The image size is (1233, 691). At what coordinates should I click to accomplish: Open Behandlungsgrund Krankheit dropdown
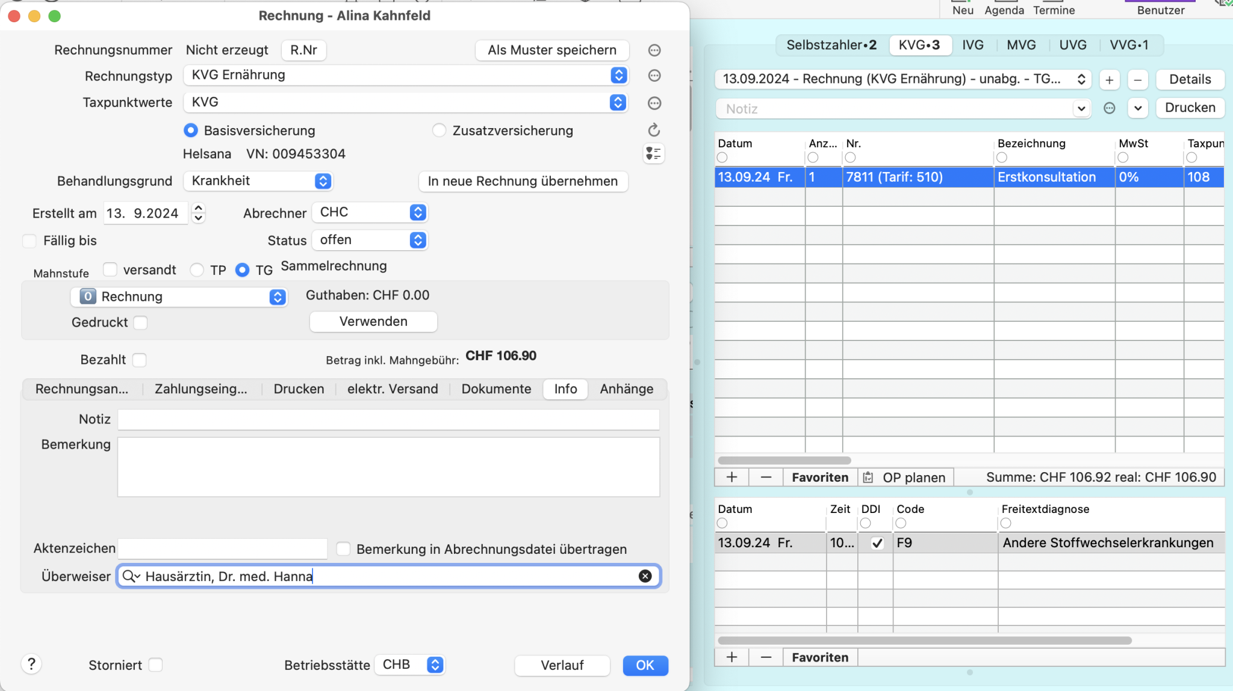pos(258,181)
